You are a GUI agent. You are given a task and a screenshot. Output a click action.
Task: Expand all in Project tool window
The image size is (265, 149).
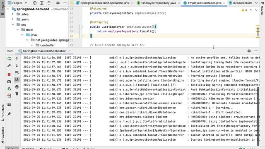point(42,3)
